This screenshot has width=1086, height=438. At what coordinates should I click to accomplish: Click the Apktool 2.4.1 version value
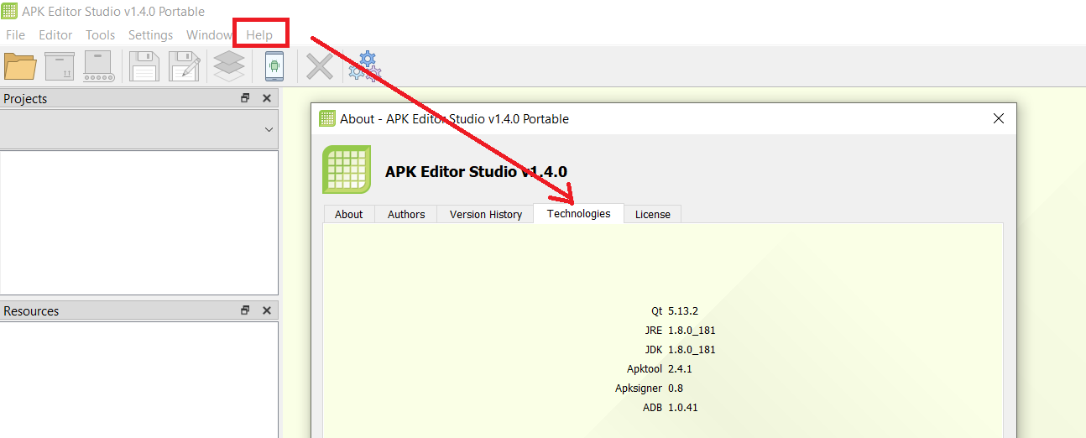tap(680, 368)
